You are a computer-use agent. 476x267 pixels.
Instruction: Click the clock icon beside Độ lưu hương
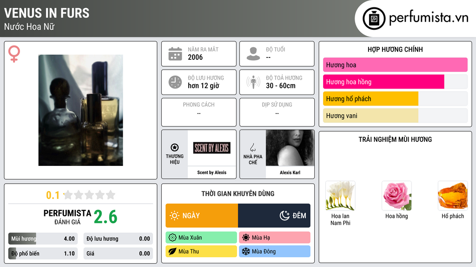175,82
